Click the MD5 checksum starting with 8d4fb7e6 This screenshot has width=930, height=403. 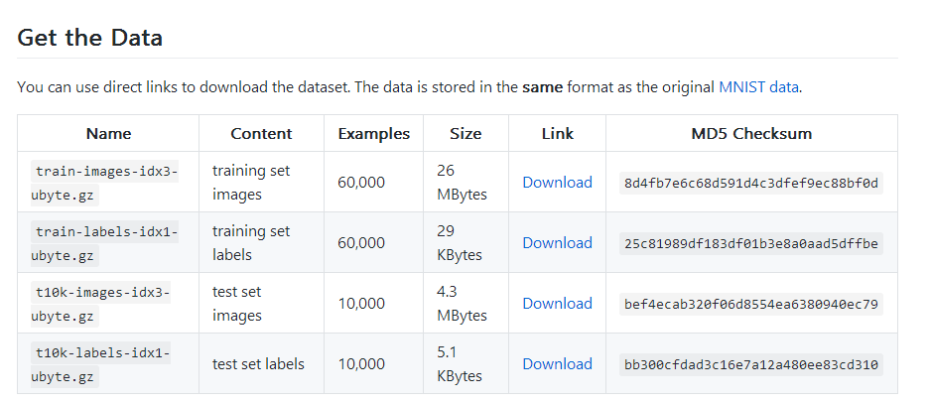750,183
